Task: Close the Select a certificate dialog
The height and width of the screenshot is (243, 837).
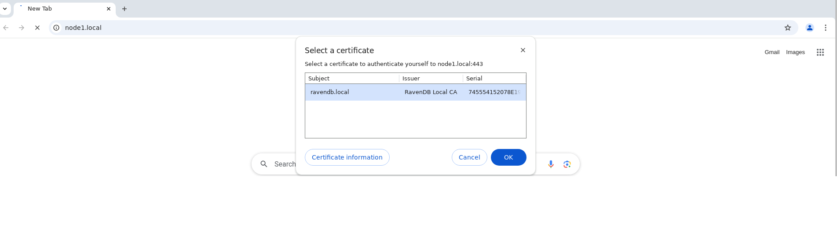Action: pos(523,50)
